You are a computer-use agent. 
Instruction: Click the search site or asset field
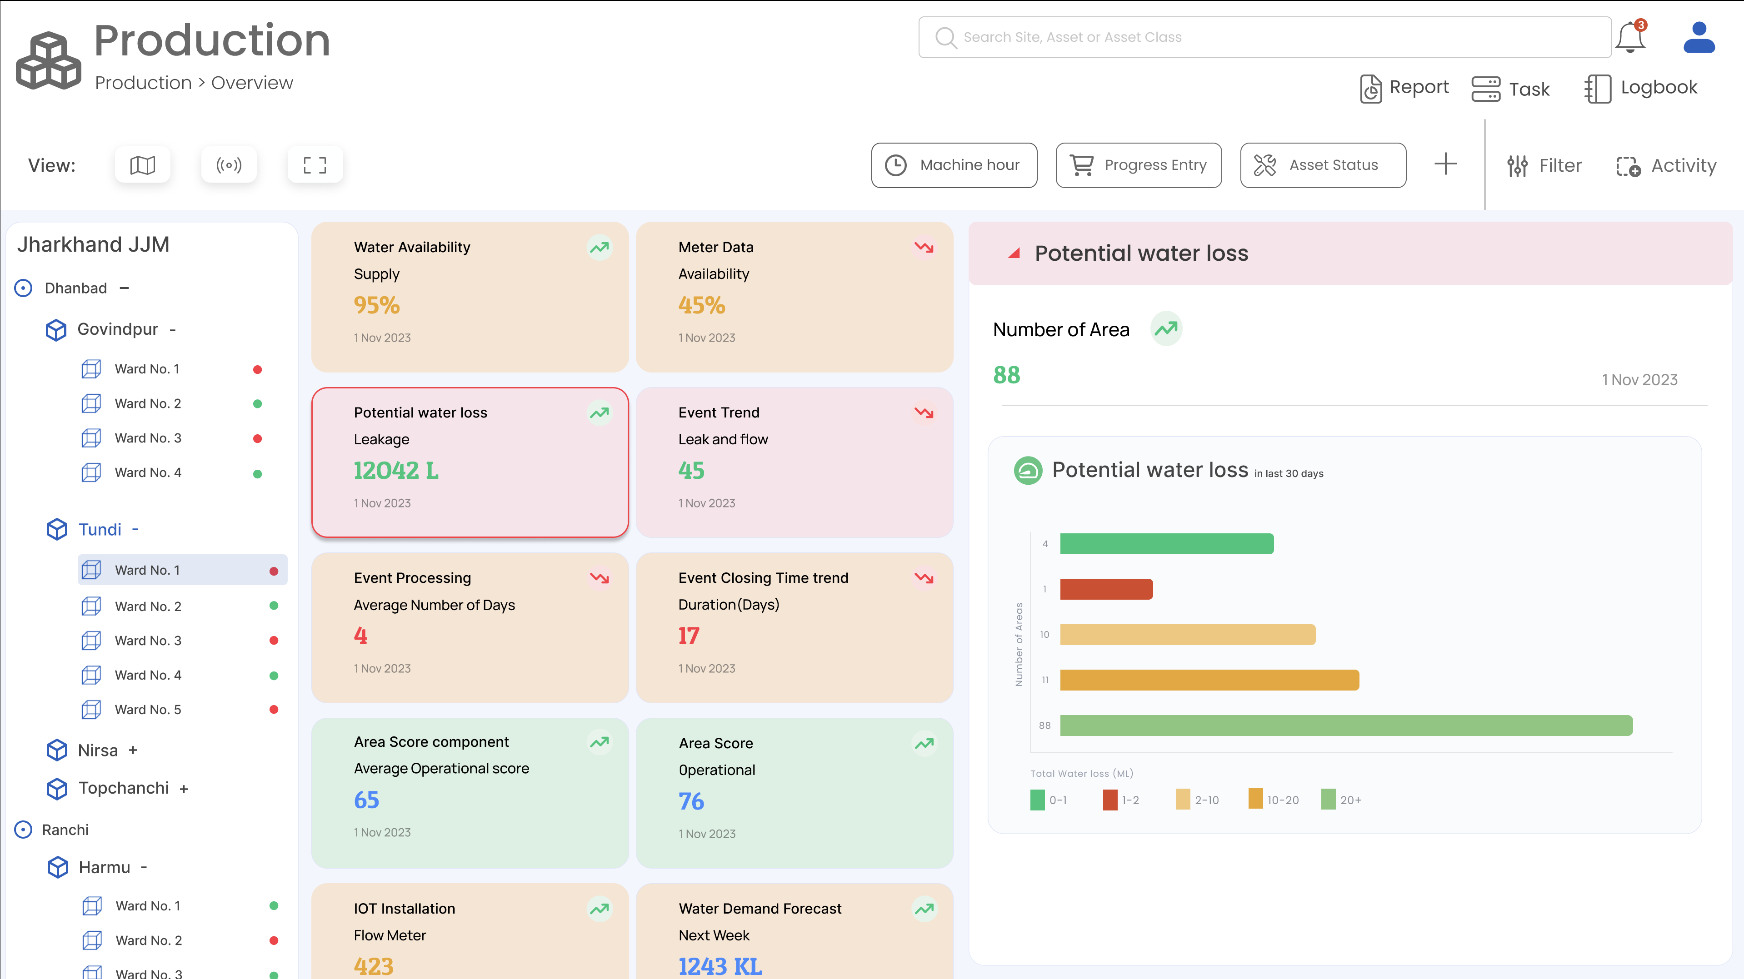(1264, 37)
